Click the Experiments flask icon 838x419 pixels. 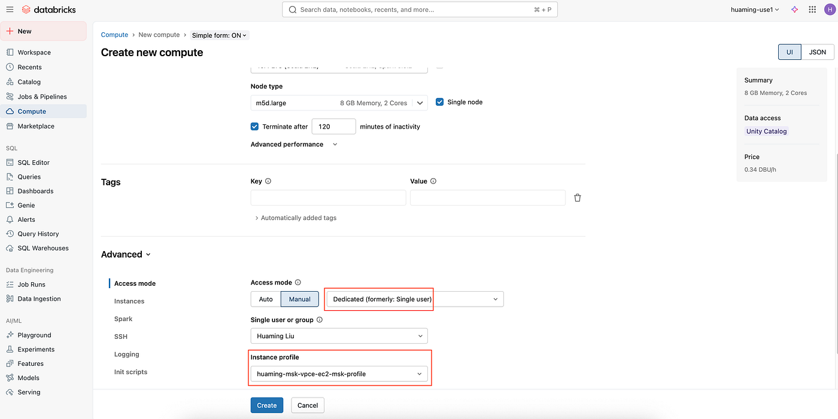pyautogui.click(x=10, y=350)
